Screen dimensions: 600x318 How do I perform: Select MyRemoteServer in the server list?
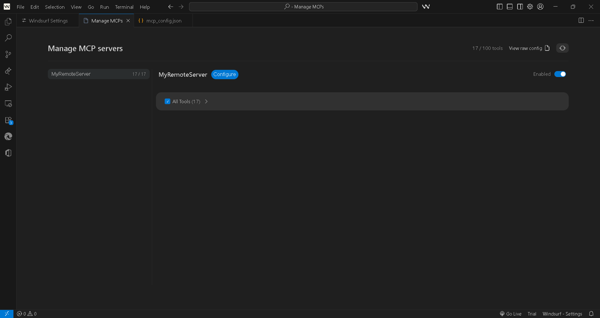pyautogui.click(x=98, y=74)
